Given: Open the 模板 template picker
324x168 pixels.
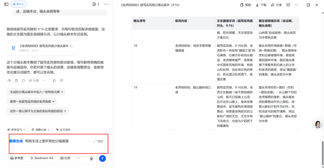Looking at the screenshot, I should [98, 141].
